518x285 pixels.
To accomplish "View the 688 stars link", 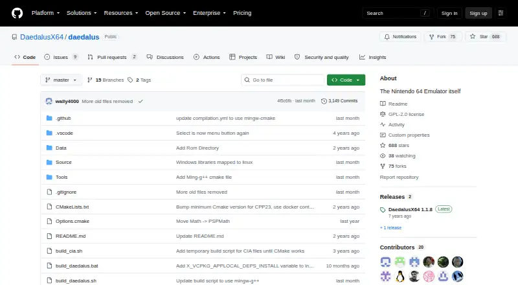I will (x=394, y=146).
